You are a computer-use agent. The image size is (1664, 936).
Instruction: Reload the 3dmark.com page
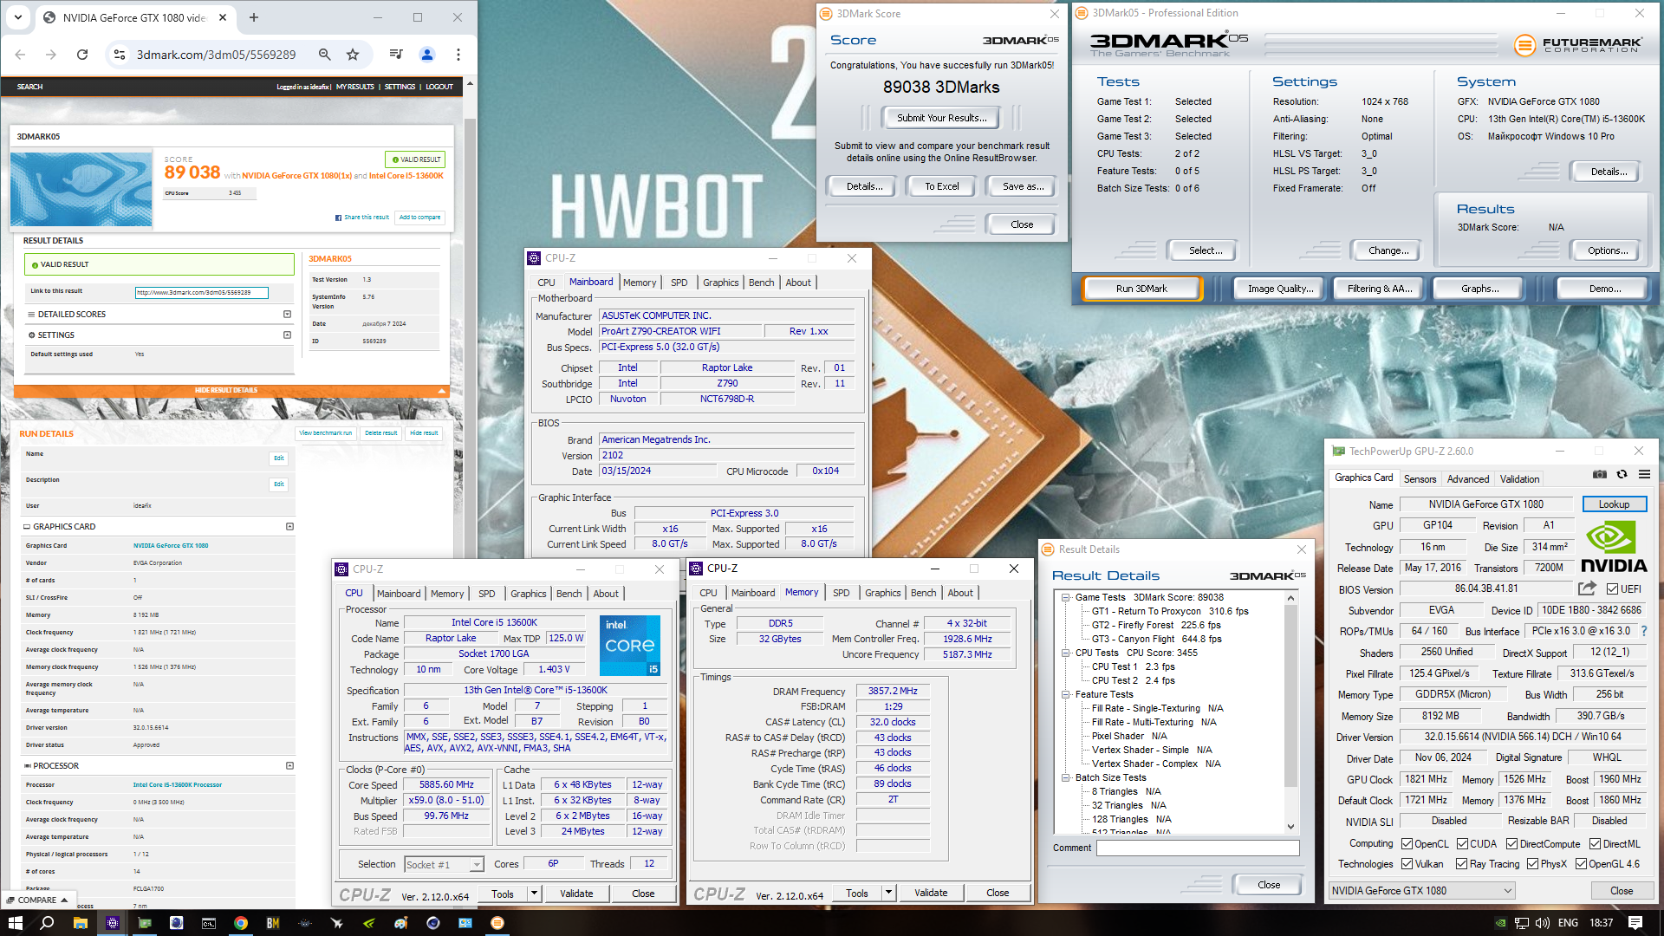(x=82, y=55)
